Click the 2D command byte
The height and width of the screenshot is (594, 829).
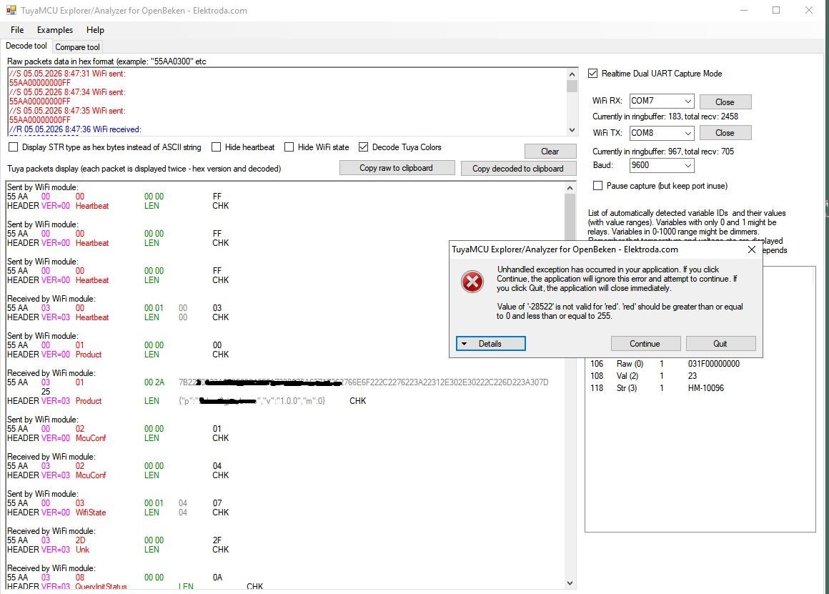click(80, 540)
